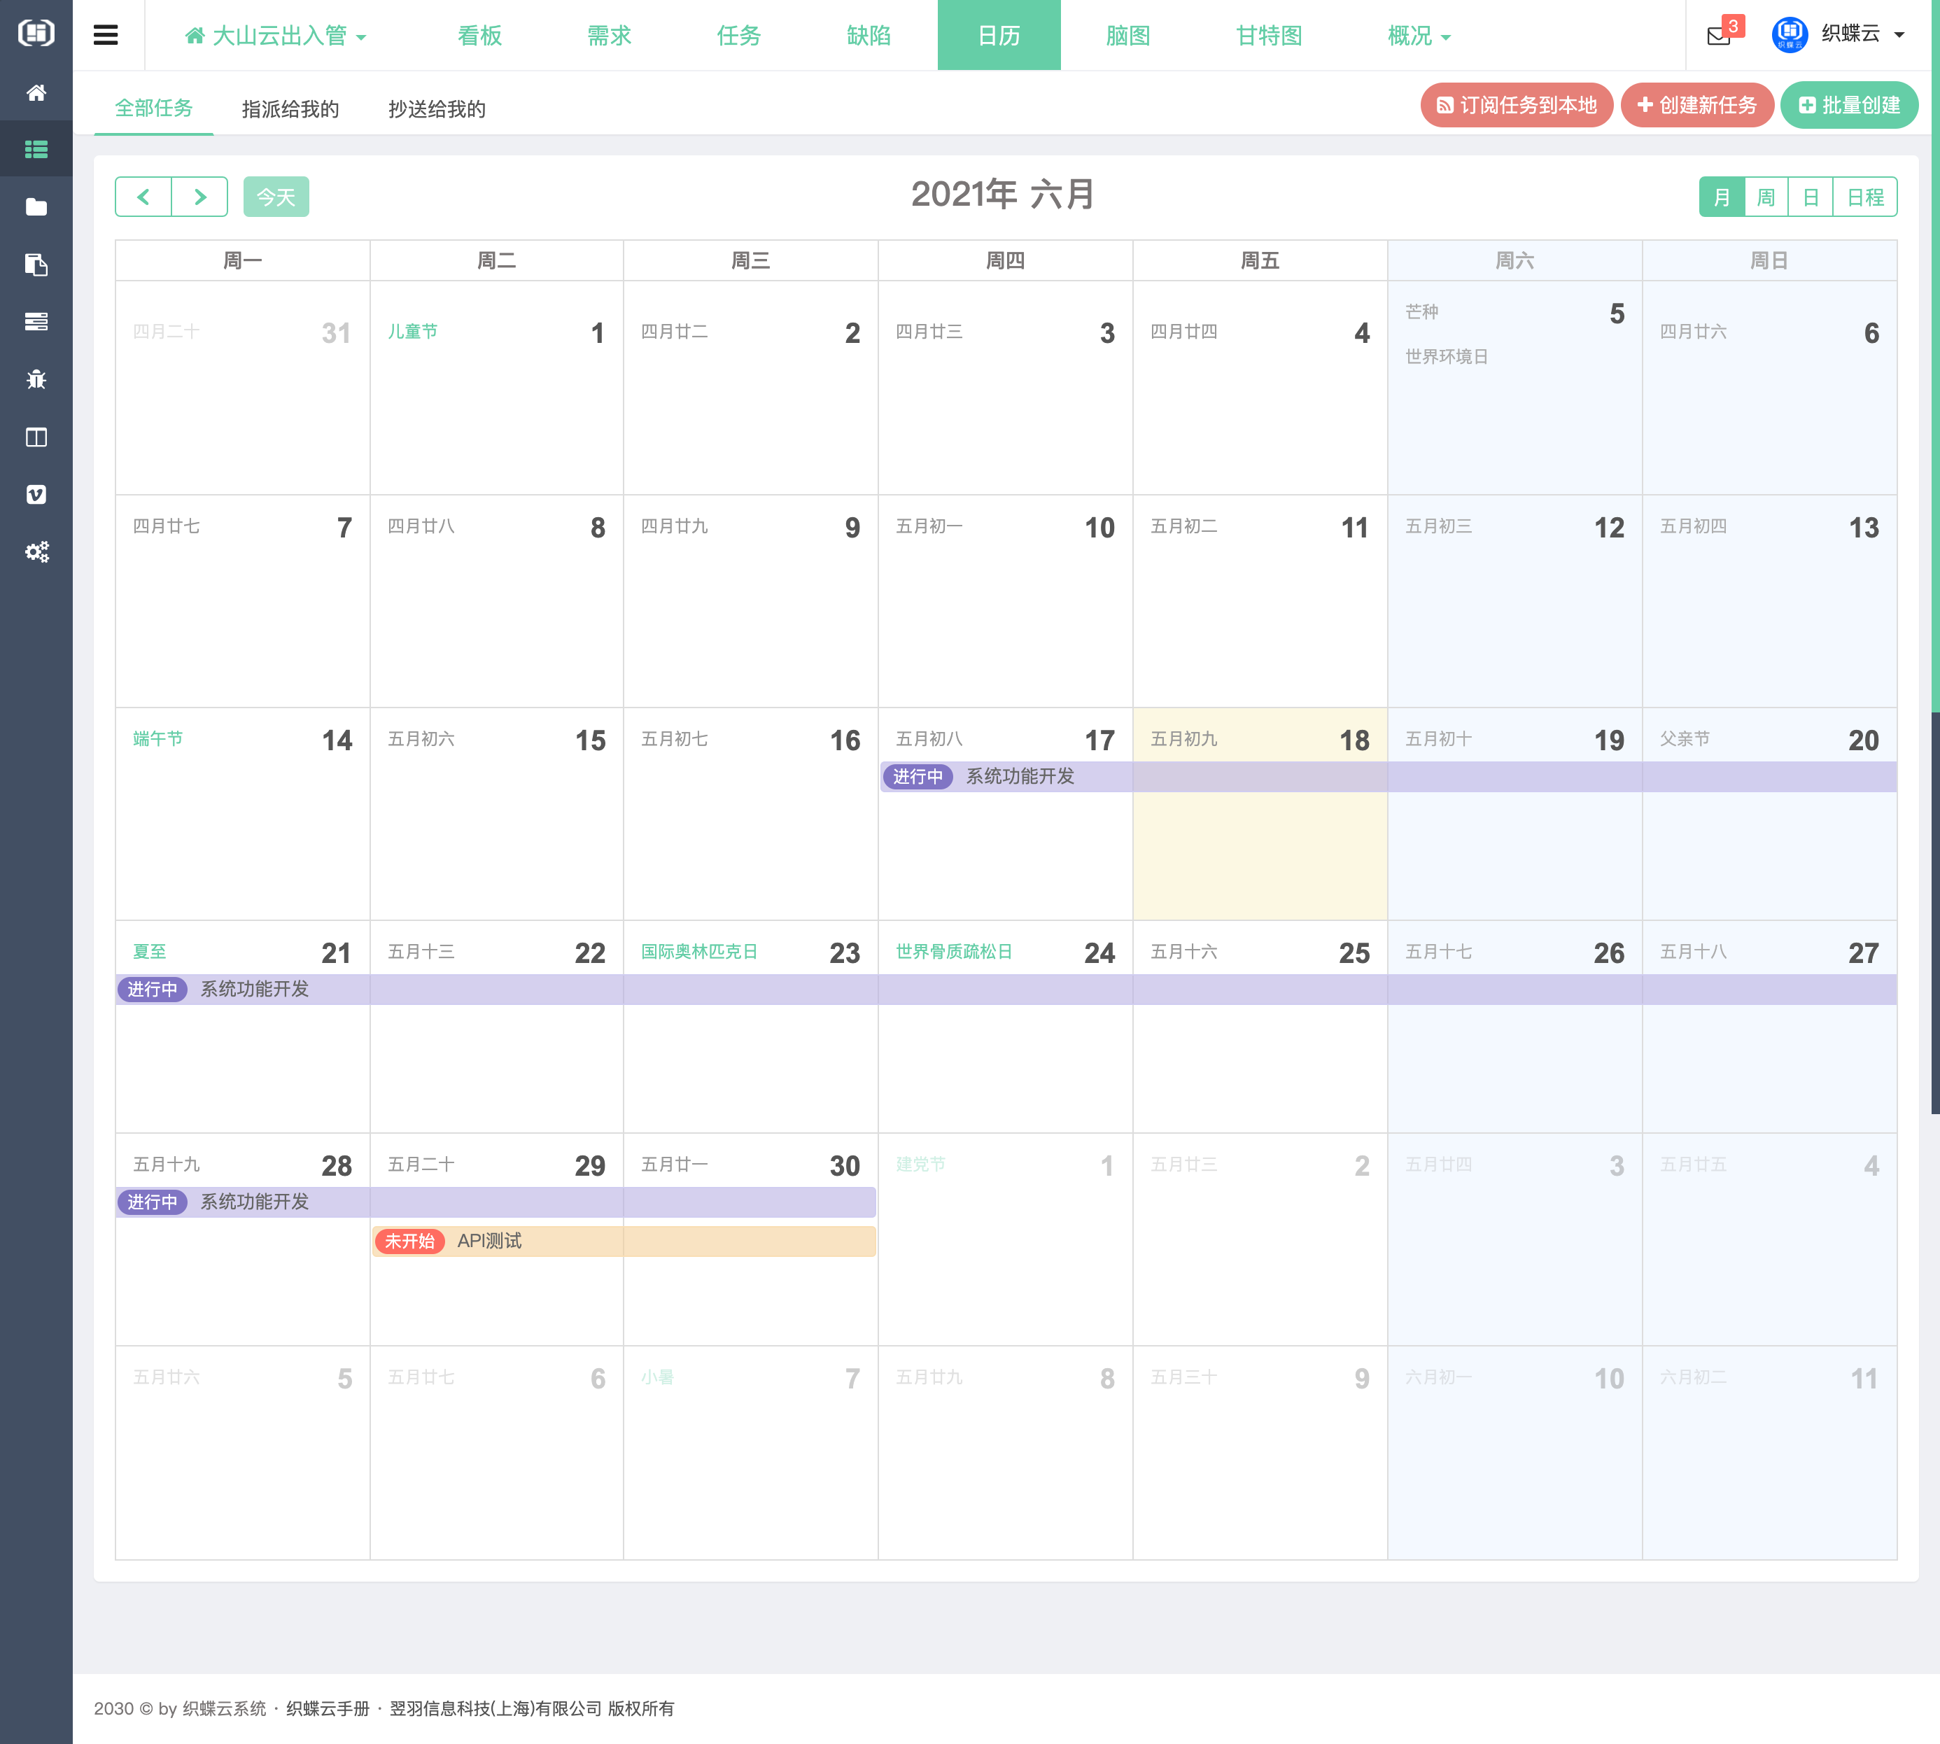
Task: Open the settings gears icon in sidebar
Action: point(36,552)
